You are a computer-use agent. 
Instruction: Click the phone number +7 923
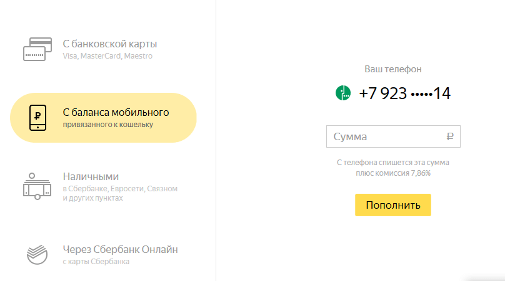click(x=382, y=93)
